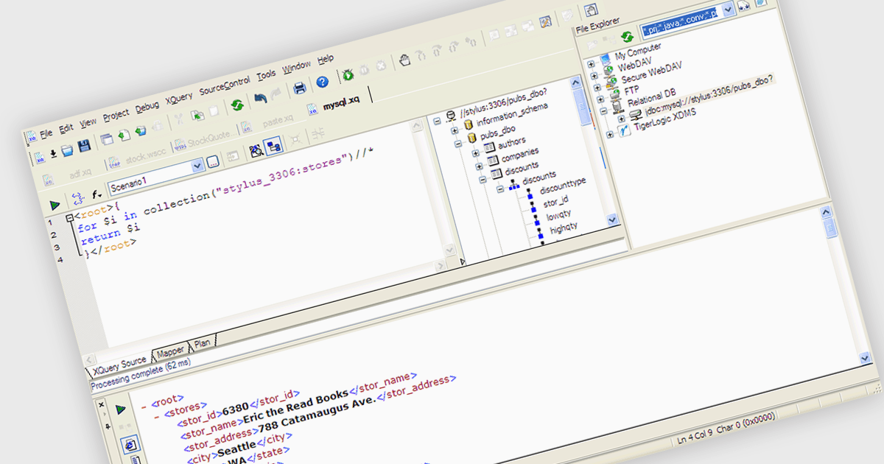Open the File Explorer file filter dropdown
Viewport: 884px width, 464px height.
[x=728, y=10]
